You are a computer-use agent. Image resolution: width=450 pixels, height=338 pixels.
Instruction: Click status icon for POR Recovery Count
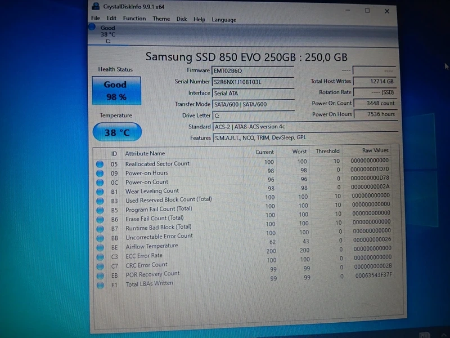click(100, 275)
